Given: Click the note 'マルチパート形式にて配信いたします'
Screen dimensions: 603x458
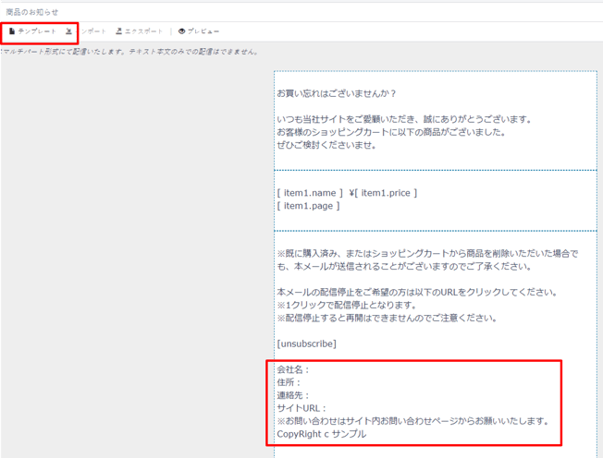Looking at the screenshot, I should [130, 52].
